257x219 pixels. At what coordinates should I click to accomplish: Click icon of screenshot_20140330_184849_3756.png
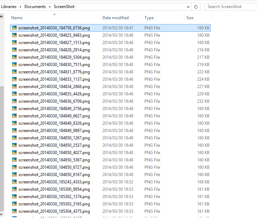tap(14, 109)
